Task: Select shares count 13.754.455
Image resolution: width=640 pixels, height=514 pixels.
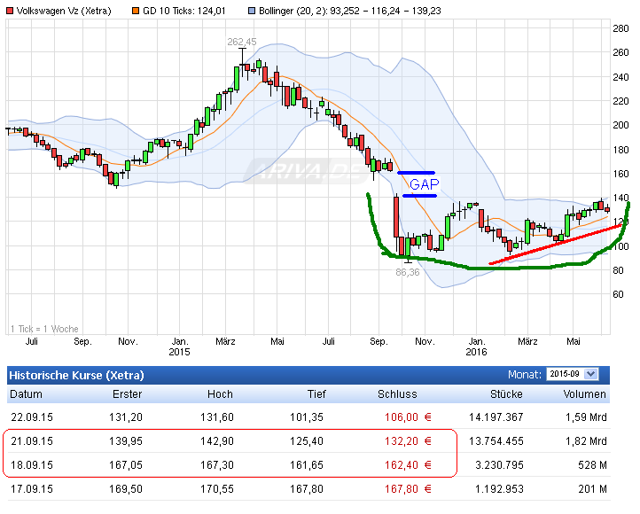Action: 496,441
